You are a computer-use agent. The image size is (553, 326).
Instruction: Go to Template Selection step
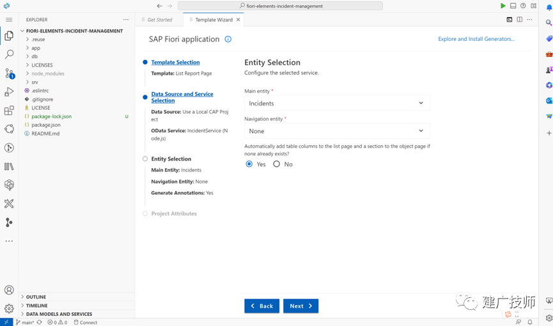click(175, 62)
